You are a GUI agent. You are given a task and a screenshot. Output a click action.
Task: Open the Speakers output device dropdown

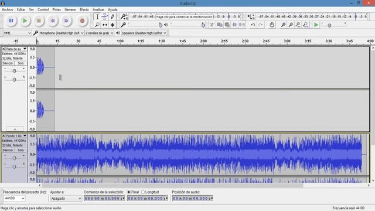click(x=144, y=33)
